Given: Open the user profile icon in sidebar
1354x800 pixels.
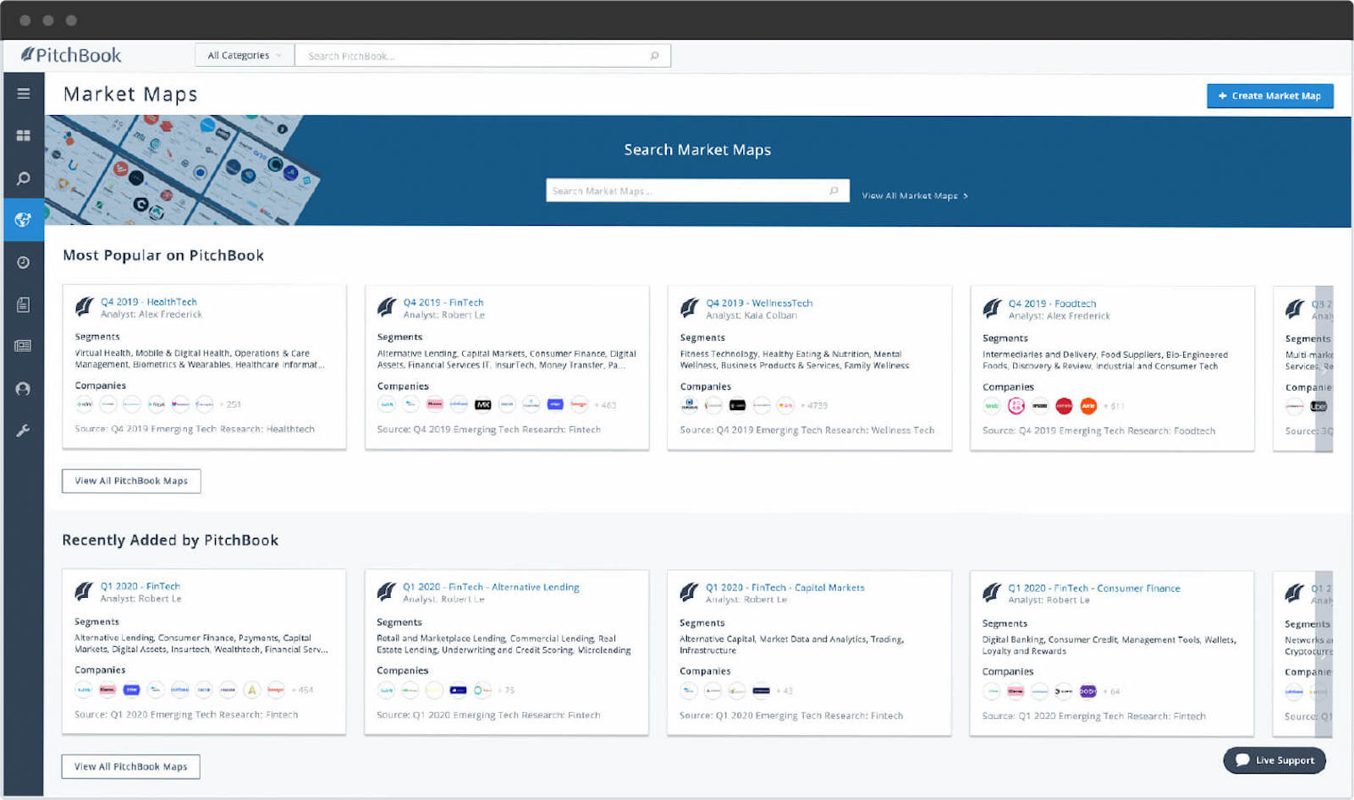Looking at the screenshot, I should click(x=24, y=389).
